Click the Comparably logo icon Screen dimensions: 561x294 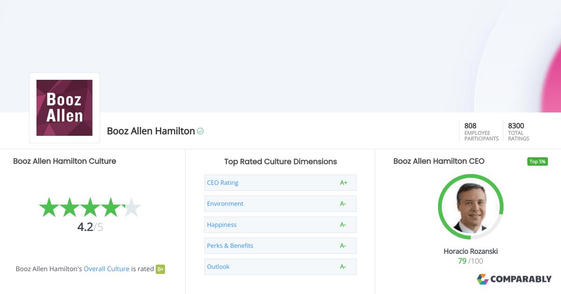click(x=483, y=279)
